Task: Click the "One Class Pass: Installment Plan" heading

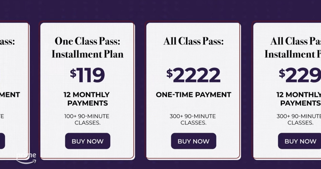Action: pyautogui.click(x=87, y=47)
